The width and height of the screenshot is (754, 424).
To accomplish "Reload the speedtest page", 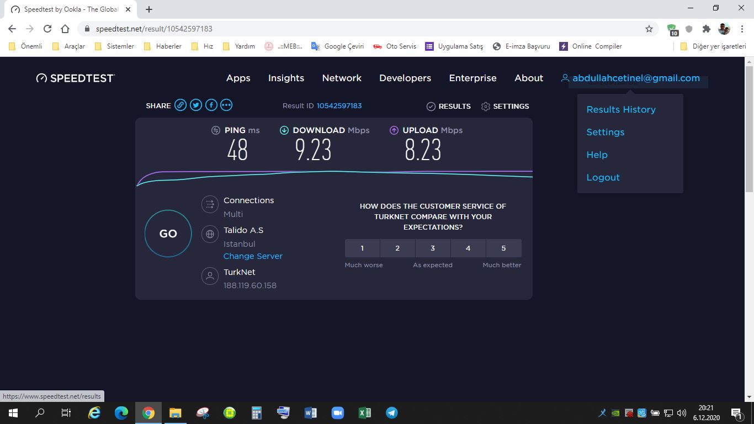I will click(x=47, y=29).
